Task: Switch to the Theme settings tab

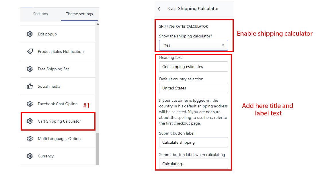Action: coord(79,14)
